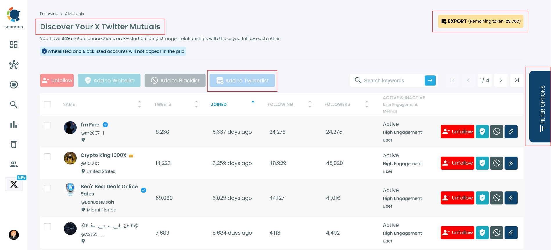Open the @ASL55__ profile picture
This screenshot has height=250, width=551.
(x=70, y=229)
